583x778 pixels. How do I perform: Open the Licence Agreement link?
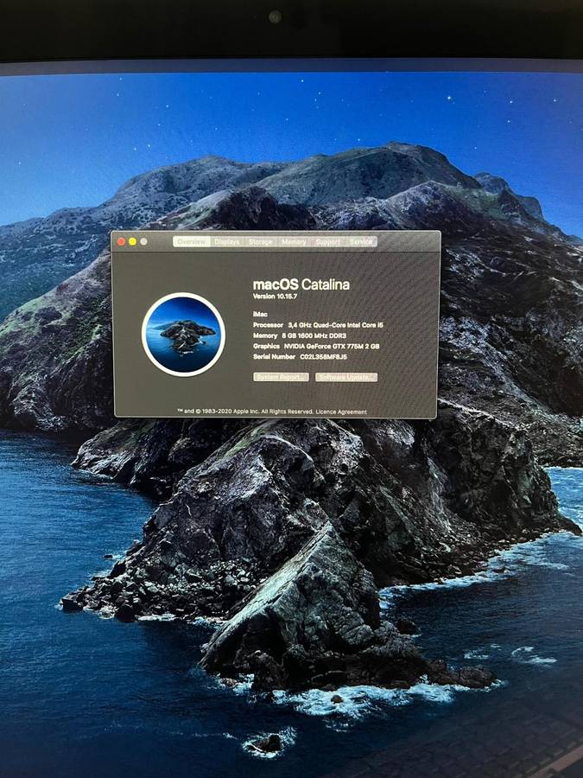(341, 411)
